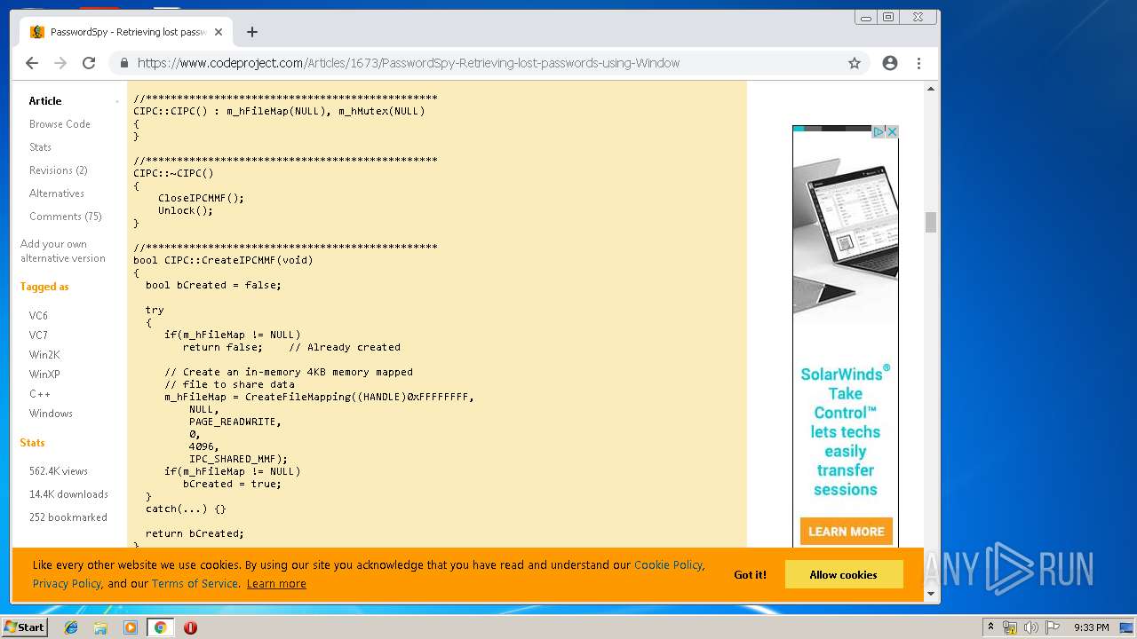Image resolution: width=1137 pixels, height=639 pixels.
Task: Open the Privacy Policy link
Action: point(67,584)
